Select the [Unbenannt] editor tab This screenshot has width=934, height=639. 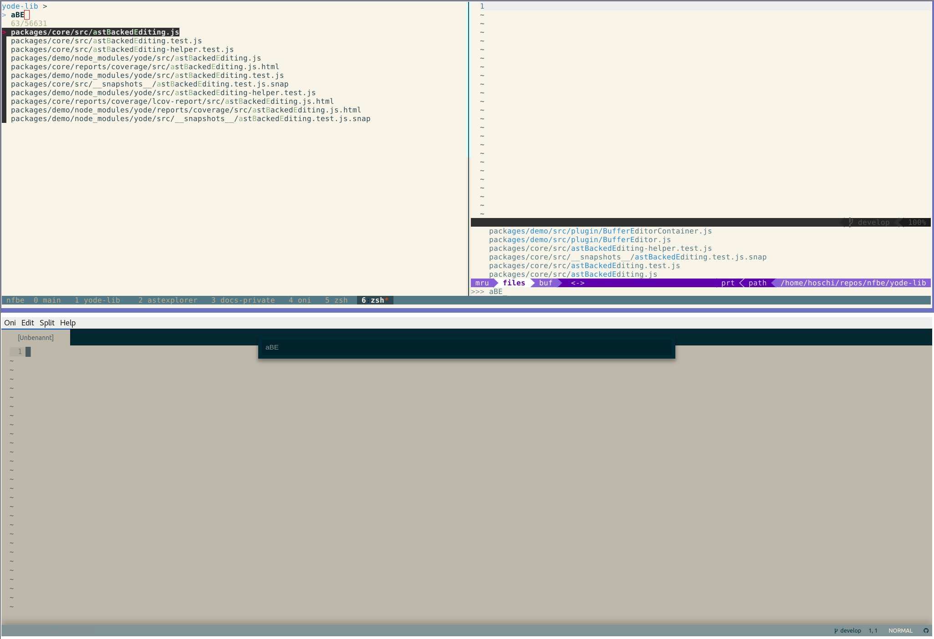(x=36, y=337)
